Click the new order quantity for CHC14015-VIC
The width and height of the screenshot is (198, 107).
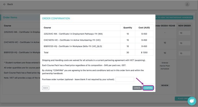[x=184, y=43]
